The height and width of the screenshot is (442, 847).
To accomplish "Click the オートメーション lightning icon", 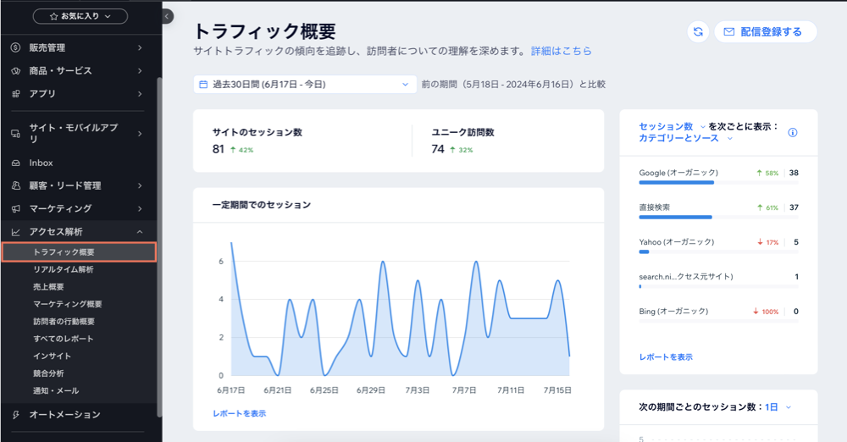I will coord(15,414).
